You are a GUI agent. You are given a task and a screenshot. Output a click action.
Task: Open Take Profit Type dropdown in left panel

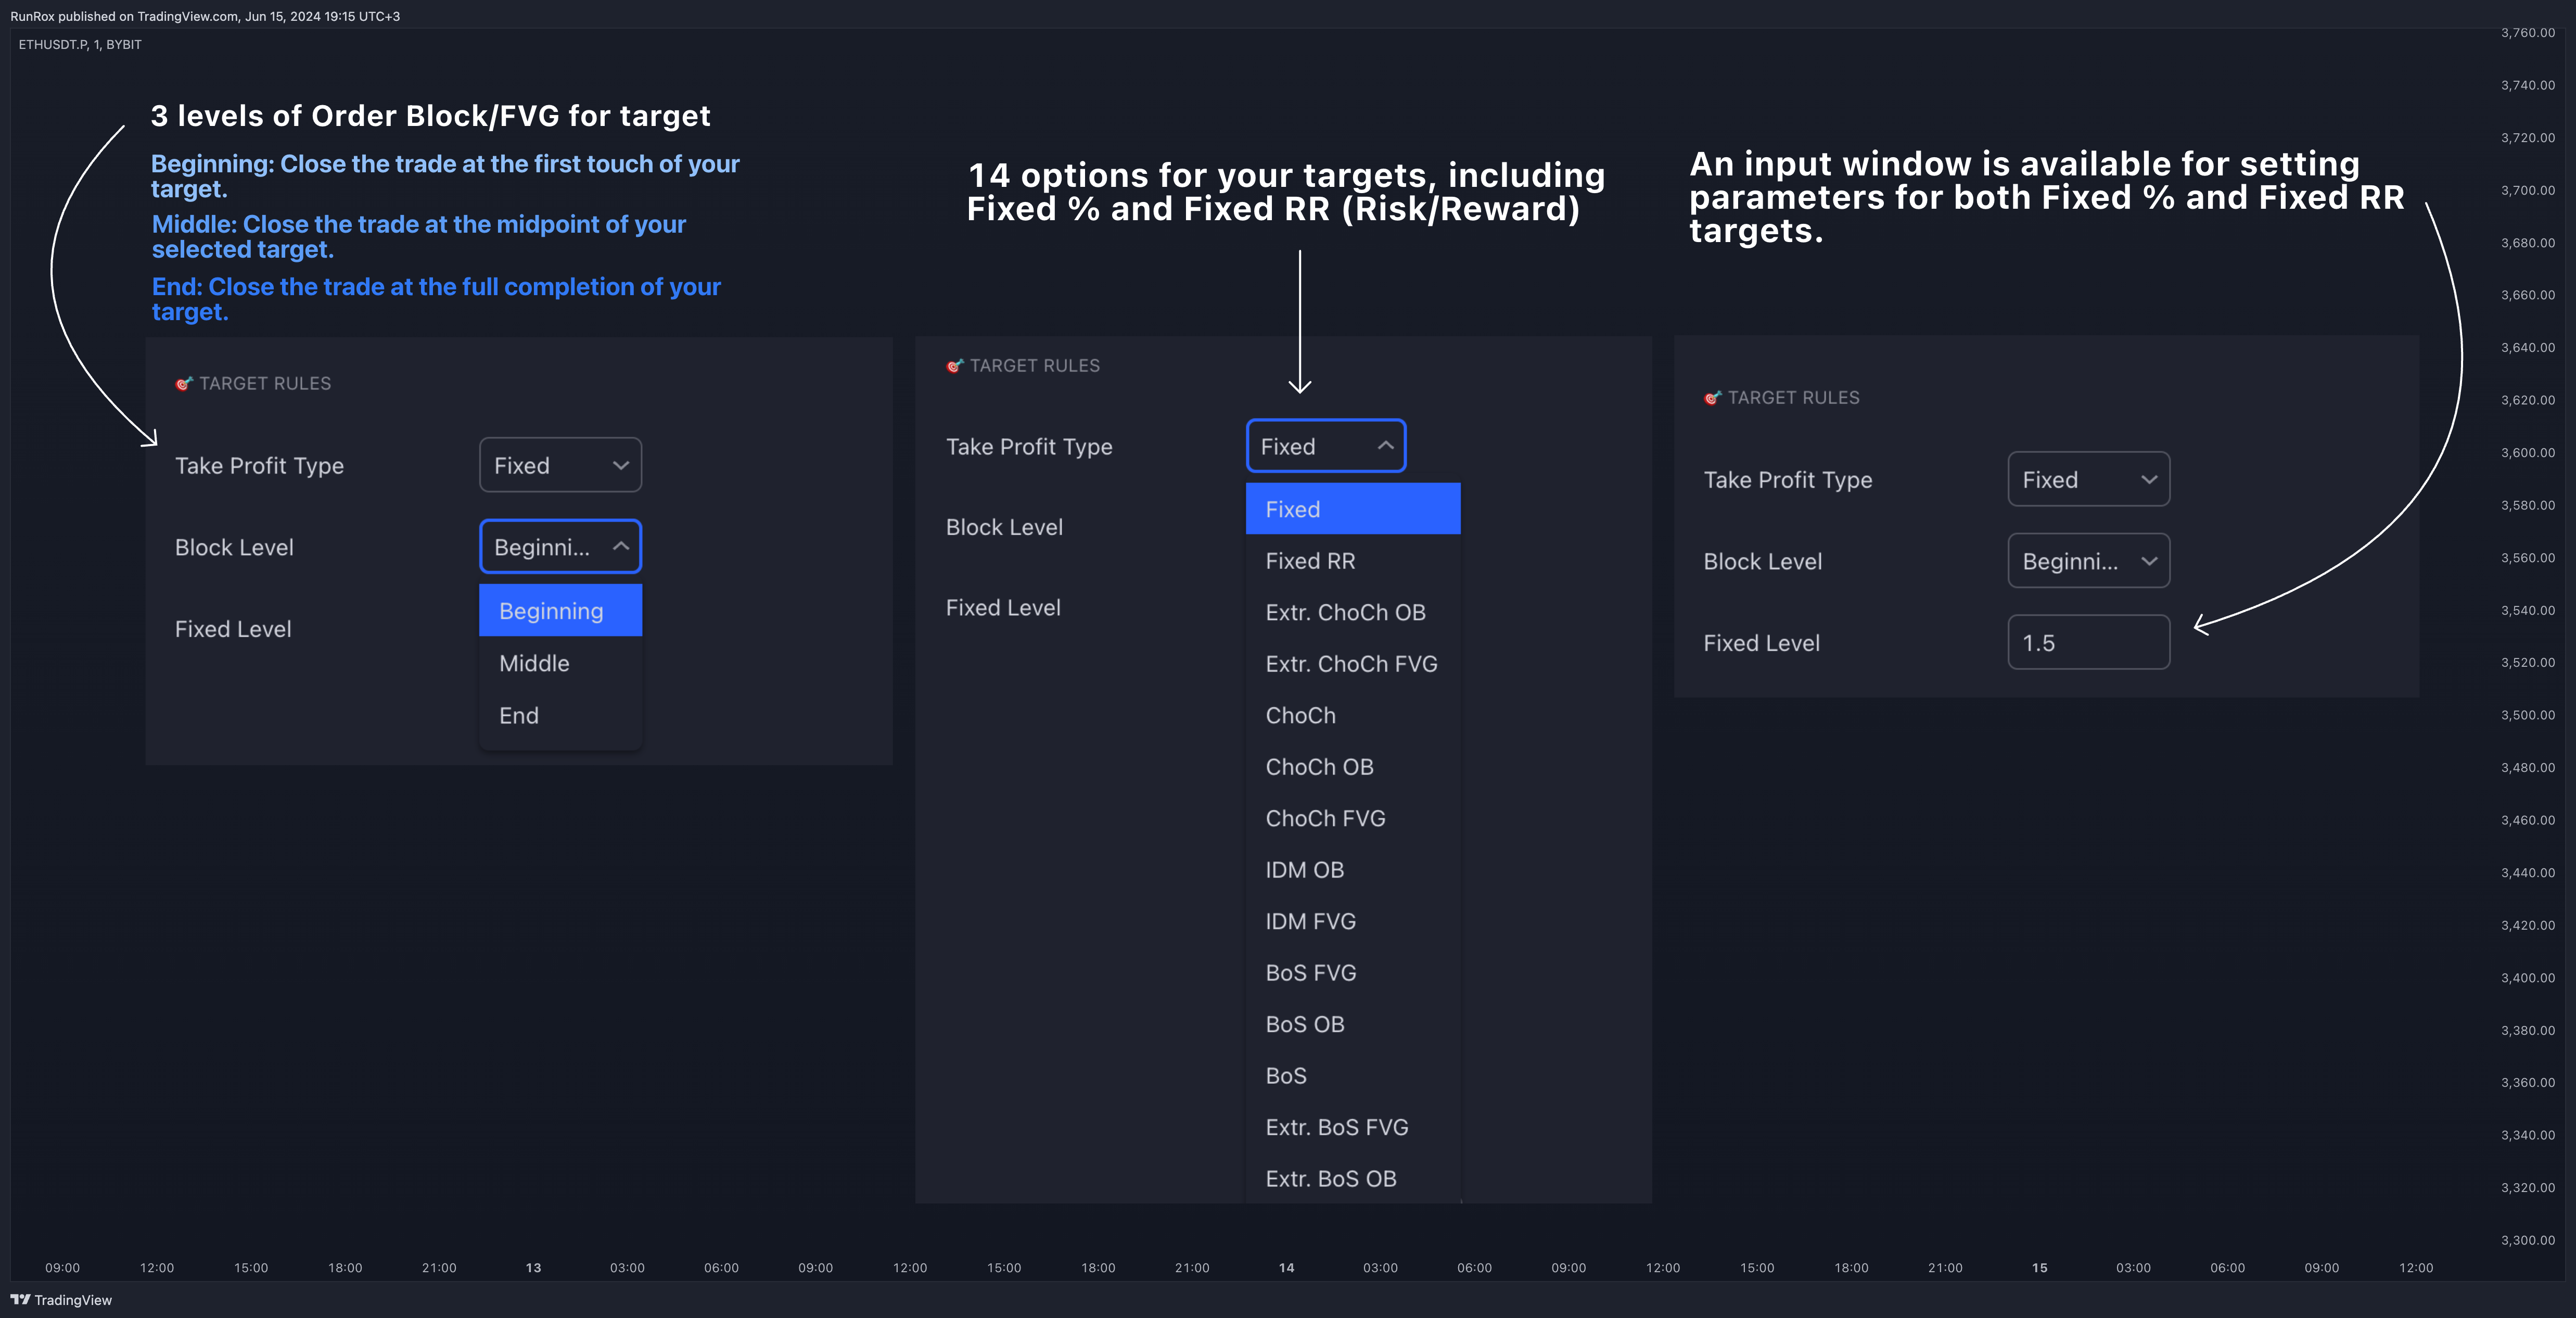point(560,465)
